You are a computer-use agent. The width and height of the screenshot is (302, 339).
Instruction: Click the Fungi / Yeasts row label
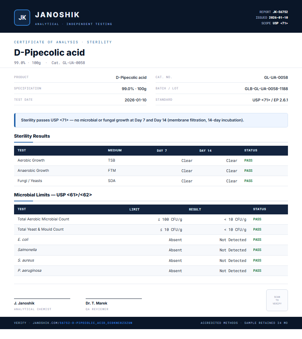pos(30,181)
